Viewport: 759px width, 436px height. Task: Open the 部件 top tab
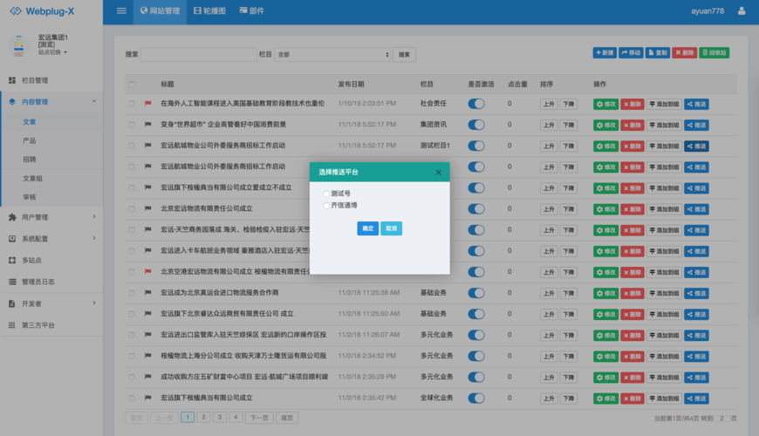tap(252, 10)
